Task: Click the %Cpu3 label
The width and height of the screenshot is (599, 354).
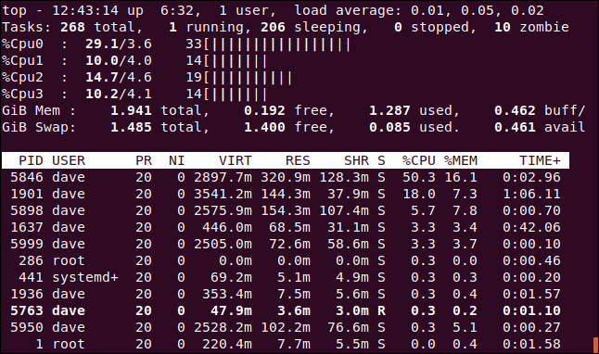Action: click(22, 94)
